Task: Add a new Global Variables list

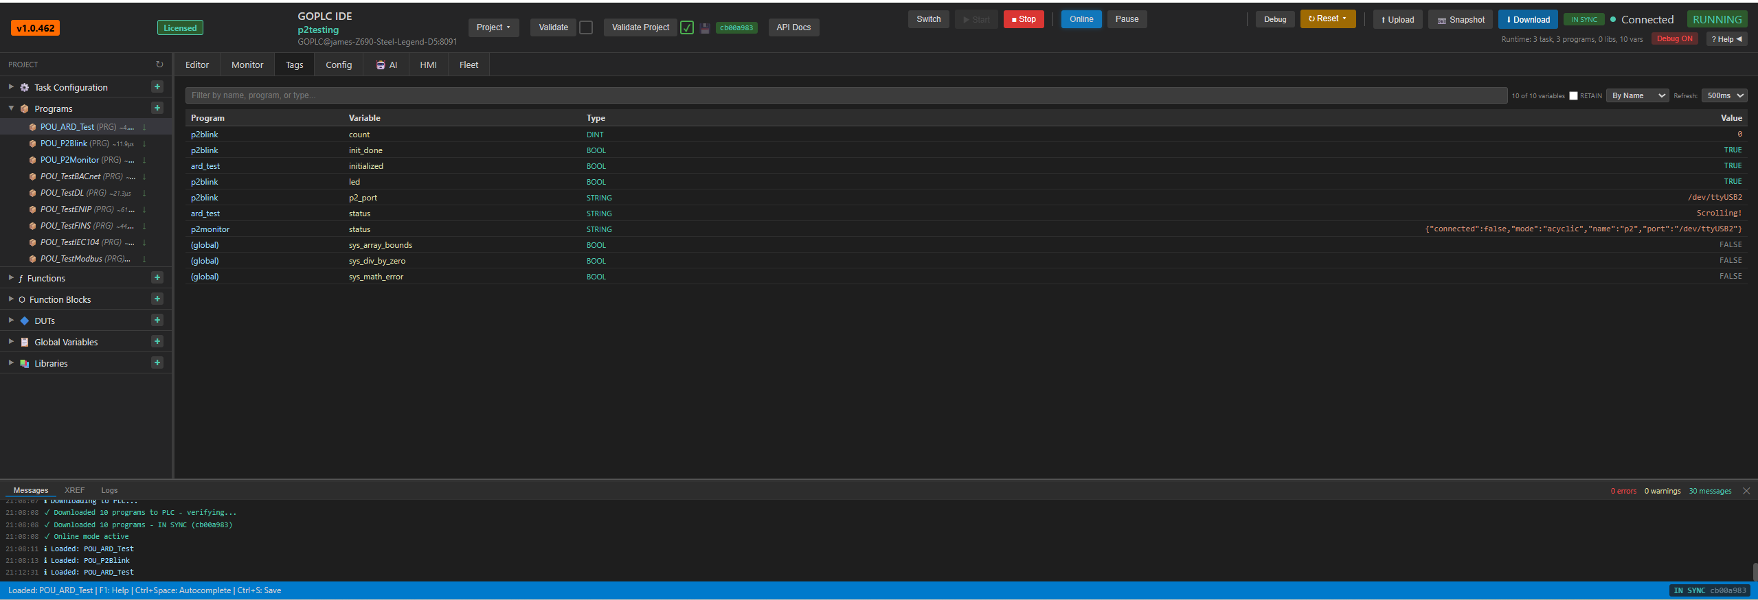Action: 157,342
